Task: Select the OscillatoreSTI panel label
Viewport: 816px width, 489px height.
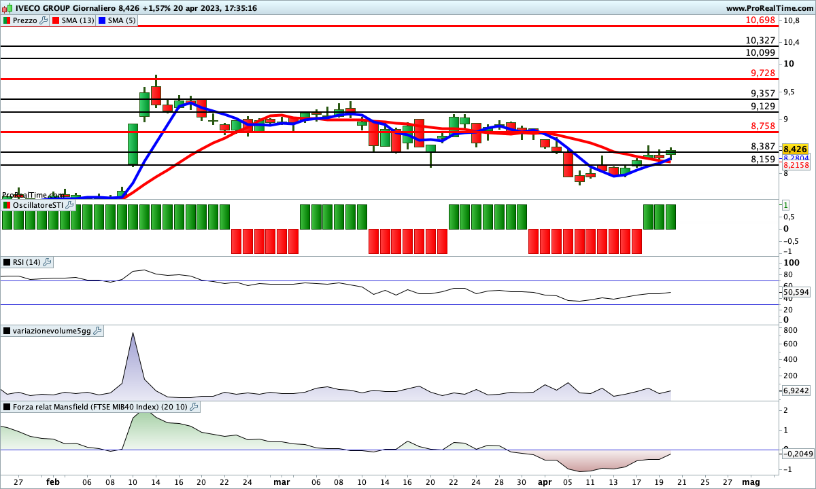Action: pyautogui.click(x=38, y=205)
